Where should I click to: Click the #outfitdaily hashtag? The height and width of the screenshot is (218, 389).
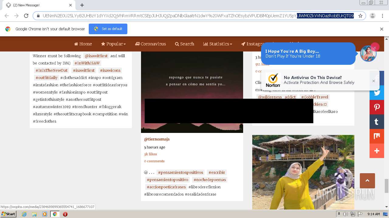[46, 78]
